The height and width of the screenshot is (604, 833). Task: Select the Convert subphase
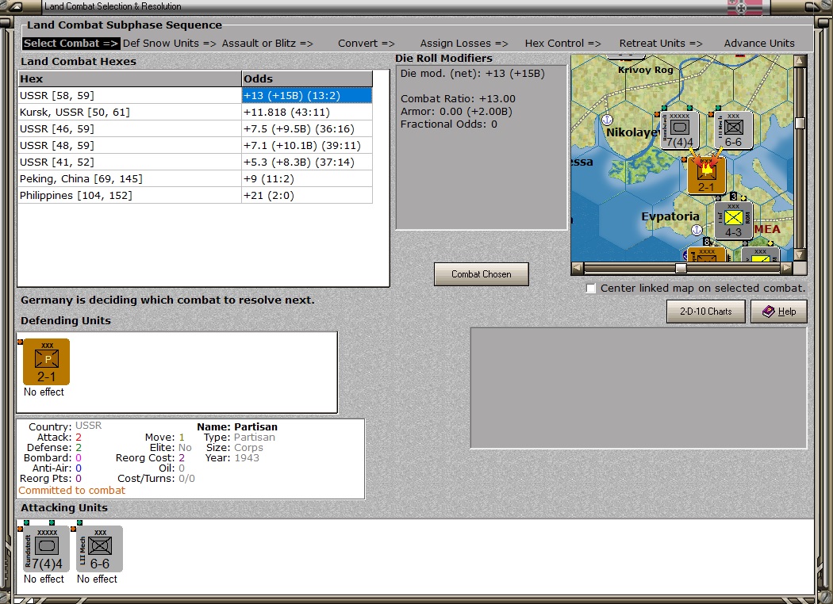pos(367,44)
